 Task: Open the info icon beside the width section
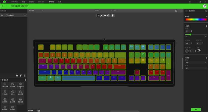(x=206, y=26)
